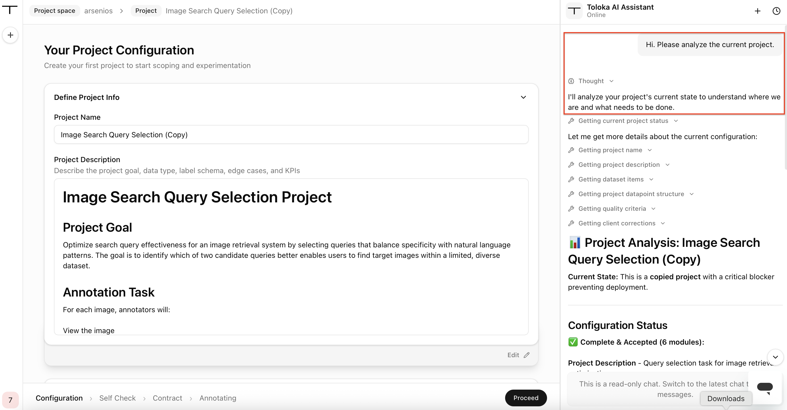787x410 pixels.
Task: Click the Project Name input field
Action: point(291,134)
